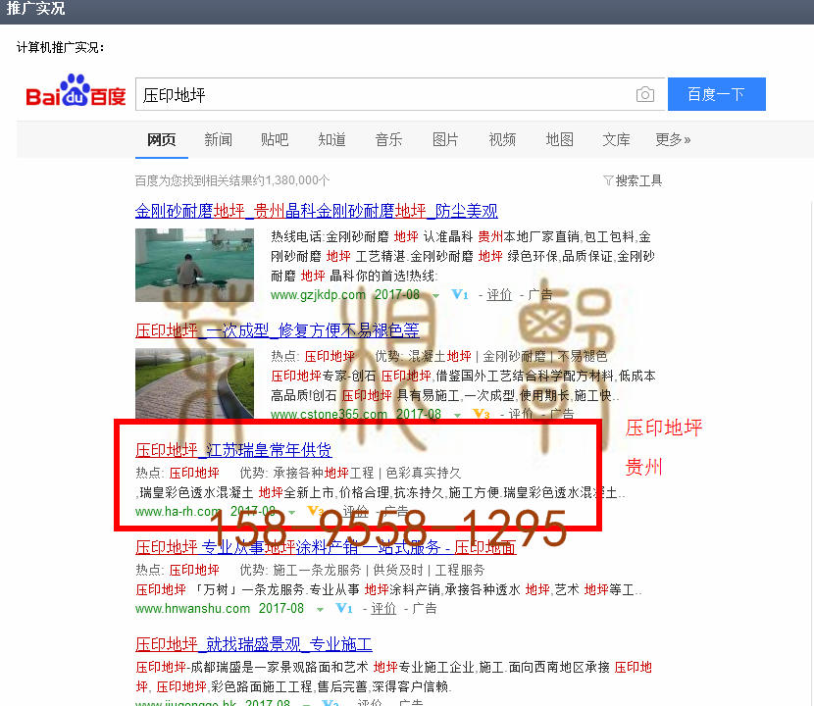Expand dropdown arrow beside gzjkdp.com date

(x=436, y=296)
